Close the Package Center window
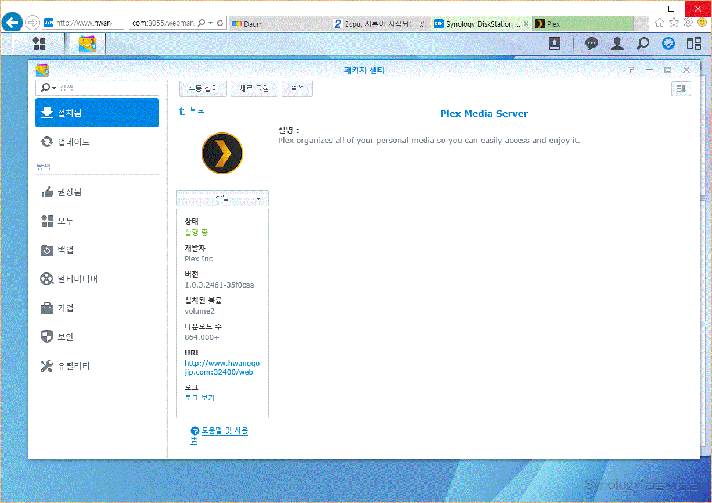Screen dimensions: 712x503 point(686,70)
